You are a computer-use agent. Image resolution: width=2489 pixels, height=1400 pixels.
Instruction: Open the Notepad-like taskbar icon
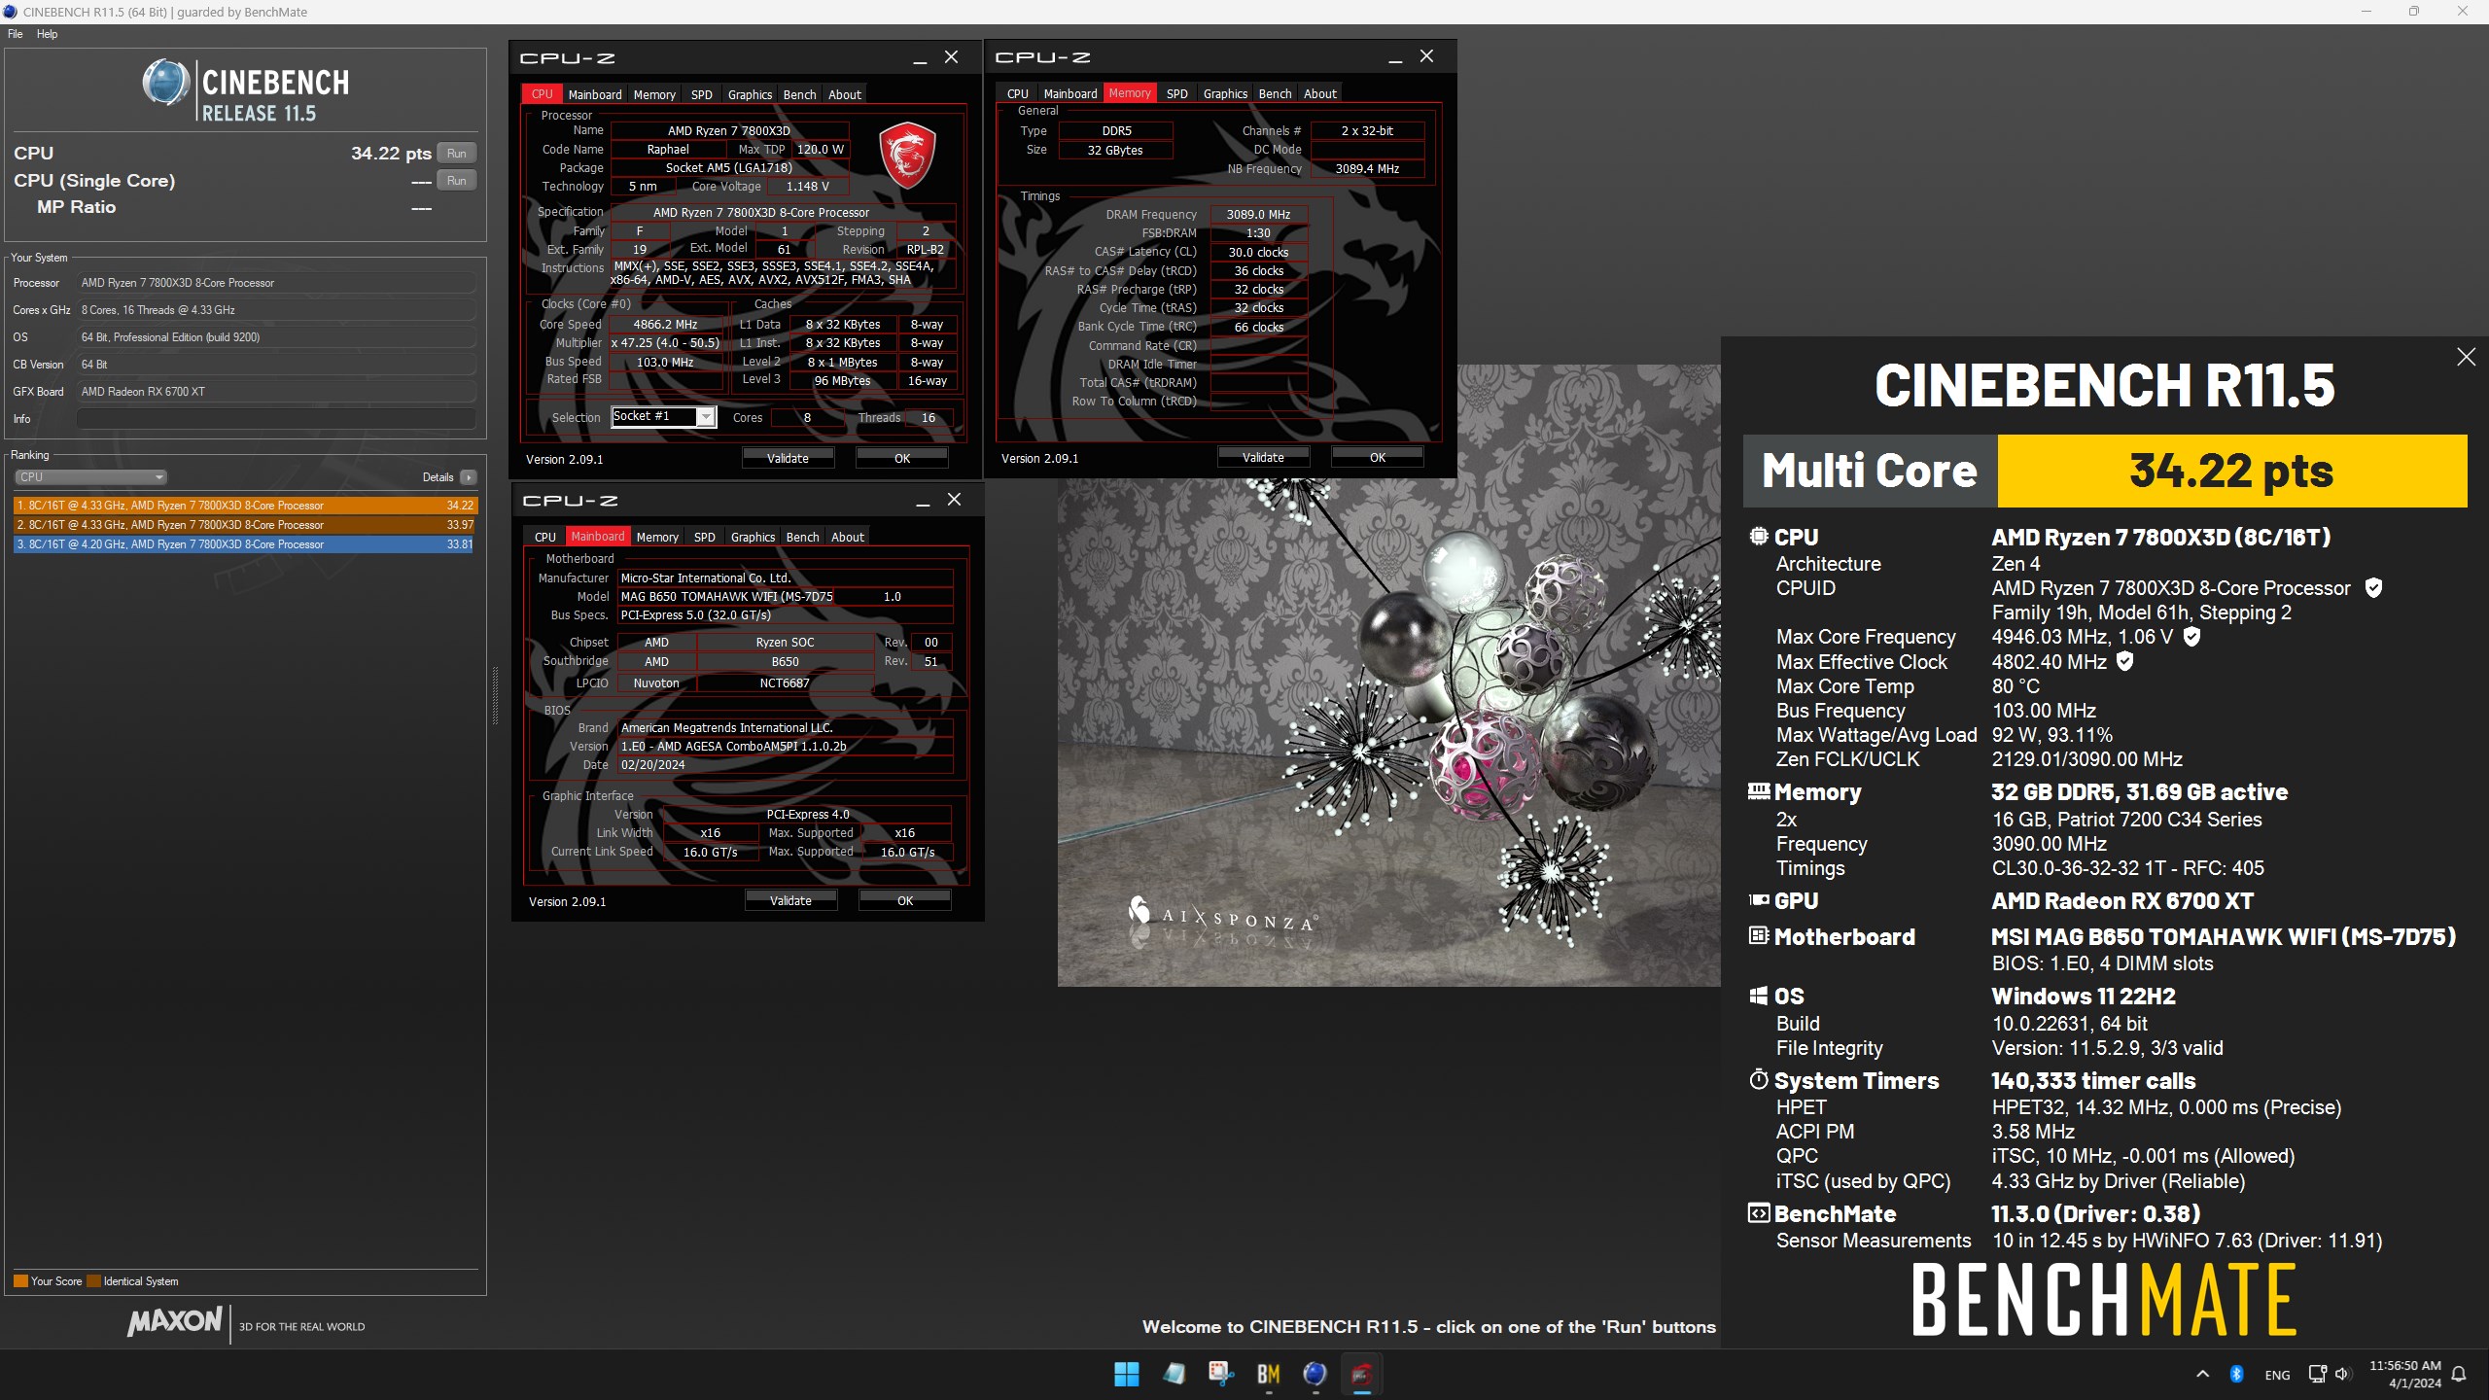pyautogui.click(x=1174, y=1374)
